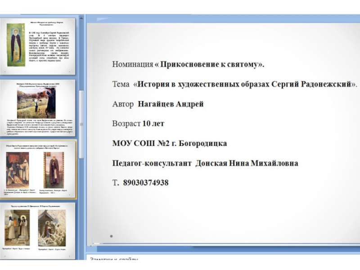Image resolution: width=360 pixels, height=270 pixels.
Task: Select the highlighted third slide thumbnail
Action: pos(38,169)
